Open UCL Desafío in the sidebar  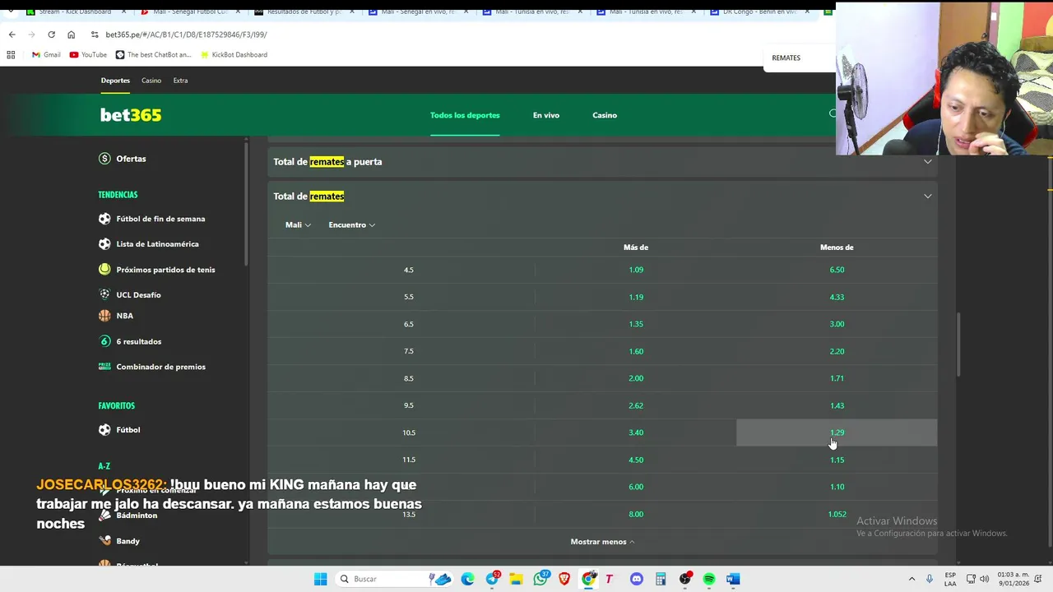pos(129,294)
